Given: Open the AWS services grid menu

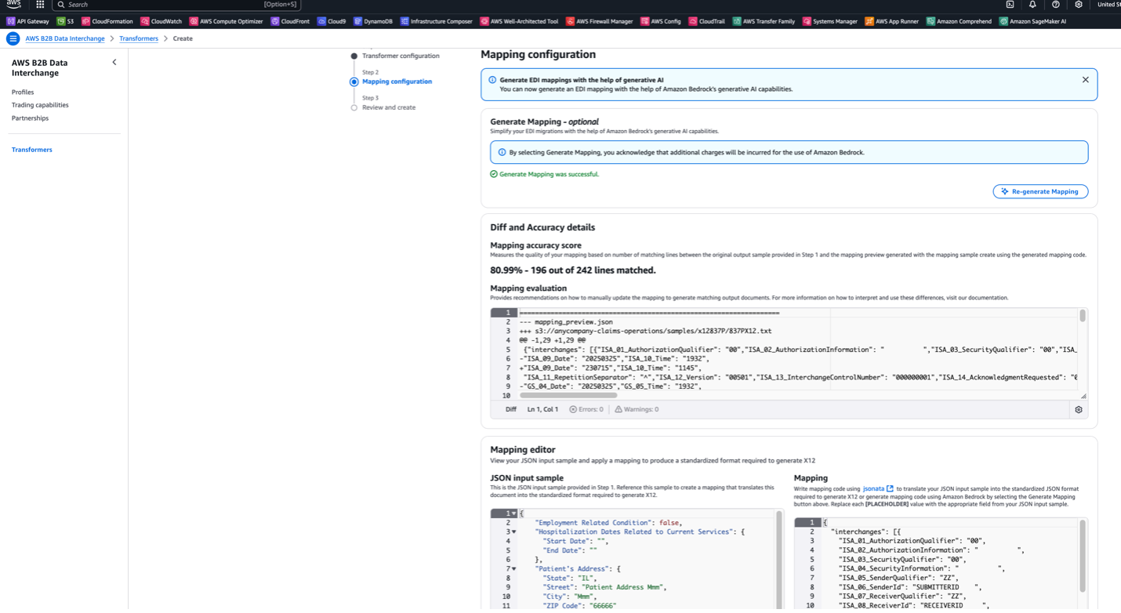Looking at the screenshot, I should click(40, 5).
